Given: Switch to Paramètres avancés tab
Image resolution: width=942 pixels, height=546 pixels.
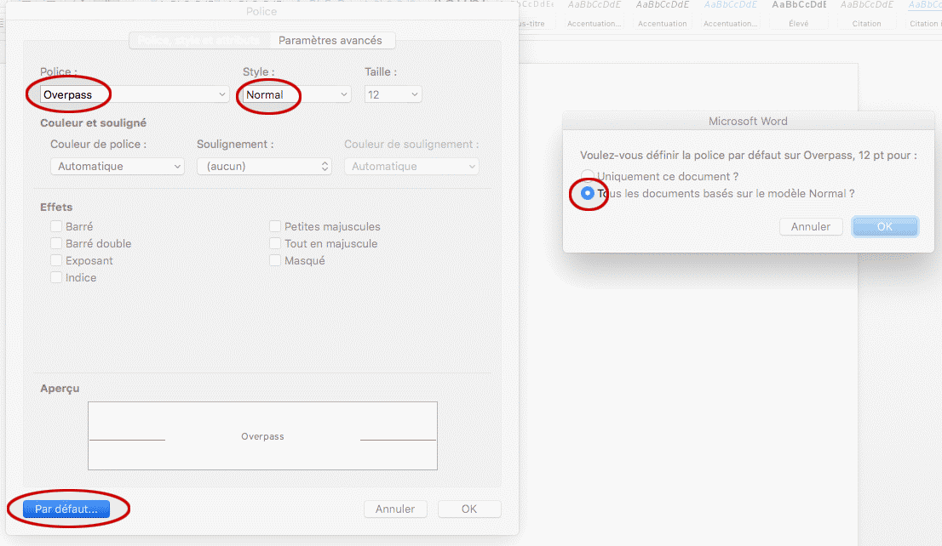Looking at the screenshot, I should coord(330,40).
